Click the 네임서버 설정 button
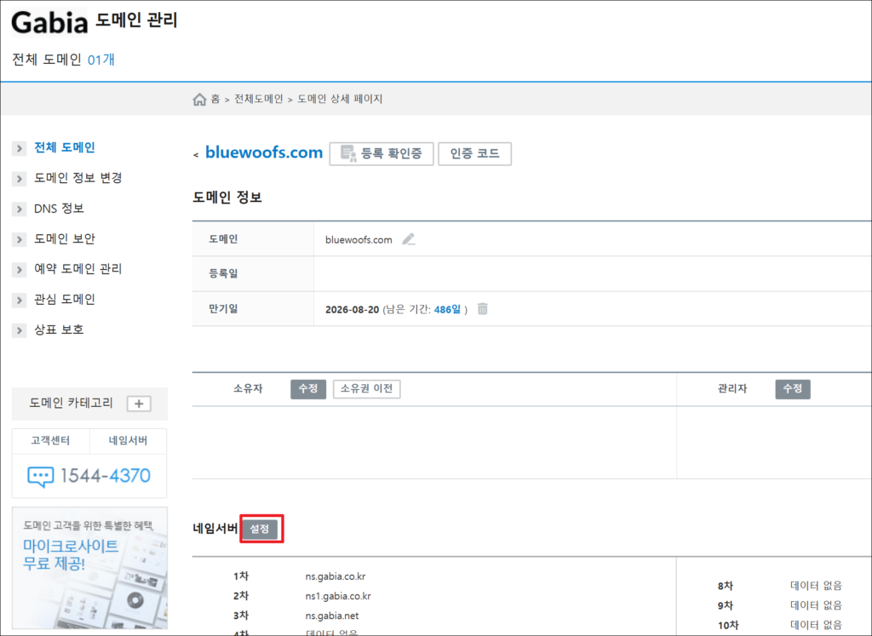The width and height of the screenshot is (872, 636). coord(260,529)
